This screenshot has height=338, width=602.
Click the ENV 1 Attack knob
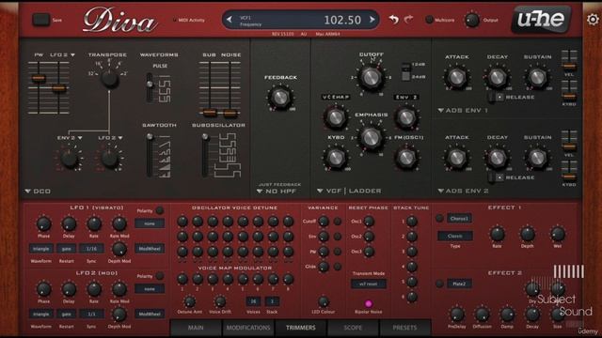pyautogui.click(x=456, y=77)
